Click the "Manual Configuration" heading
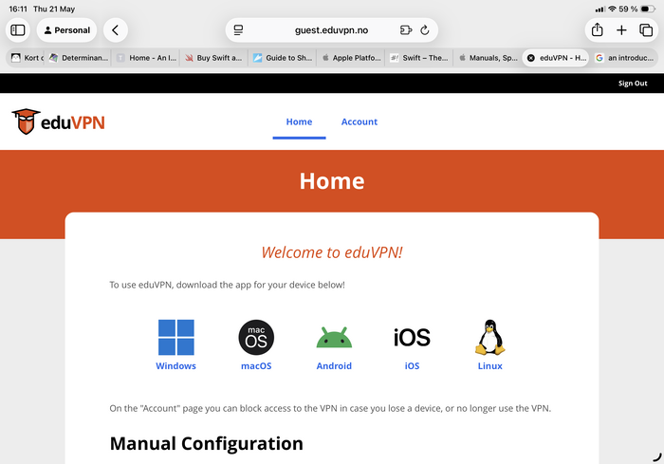Screen dimensions: 664x464 [206, 444]
